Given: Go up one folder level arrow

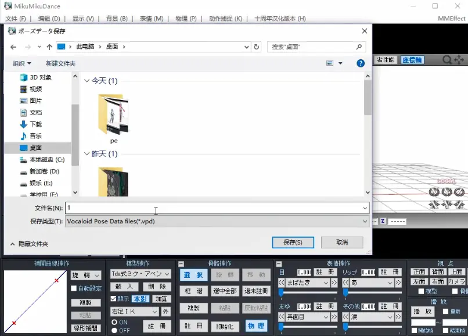Looking at the screenshot, I should [x=49, y=47].
